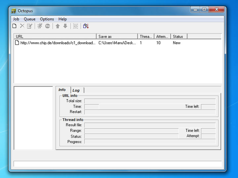Click the New status cell
The image size is (238, 178).
tap(176, 43)
